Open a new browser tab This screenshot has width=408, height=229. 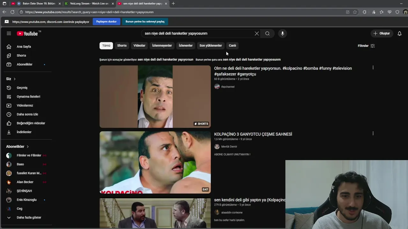173,3
